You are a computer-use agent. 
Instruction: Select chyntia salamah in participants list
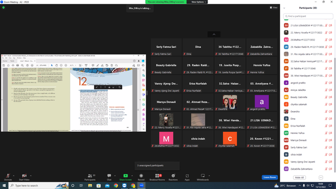(x=308, y=104)
